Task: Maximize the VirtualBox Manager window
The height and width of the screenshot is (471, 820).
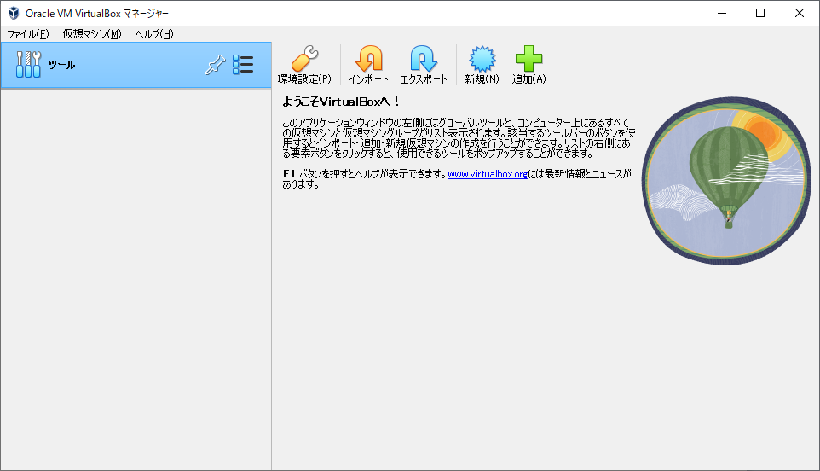Action: [x=759, y=13]
